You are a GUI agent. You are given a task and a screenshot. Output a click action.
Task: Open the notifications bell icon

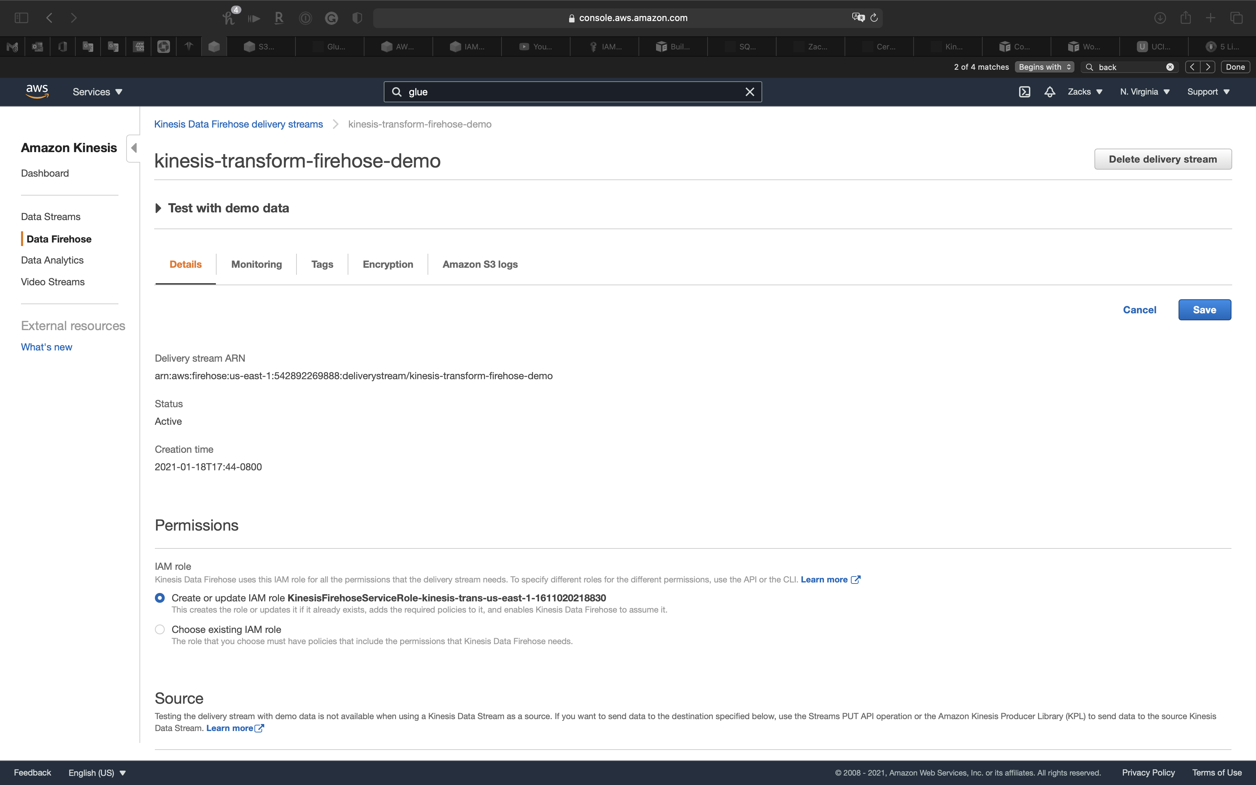[1050, 92]
